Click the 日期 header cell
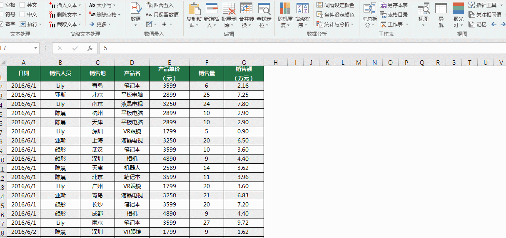 tap(24, 73)
